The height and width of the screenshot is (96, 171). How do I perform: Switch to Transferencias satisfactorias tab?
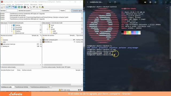point(40,87)
